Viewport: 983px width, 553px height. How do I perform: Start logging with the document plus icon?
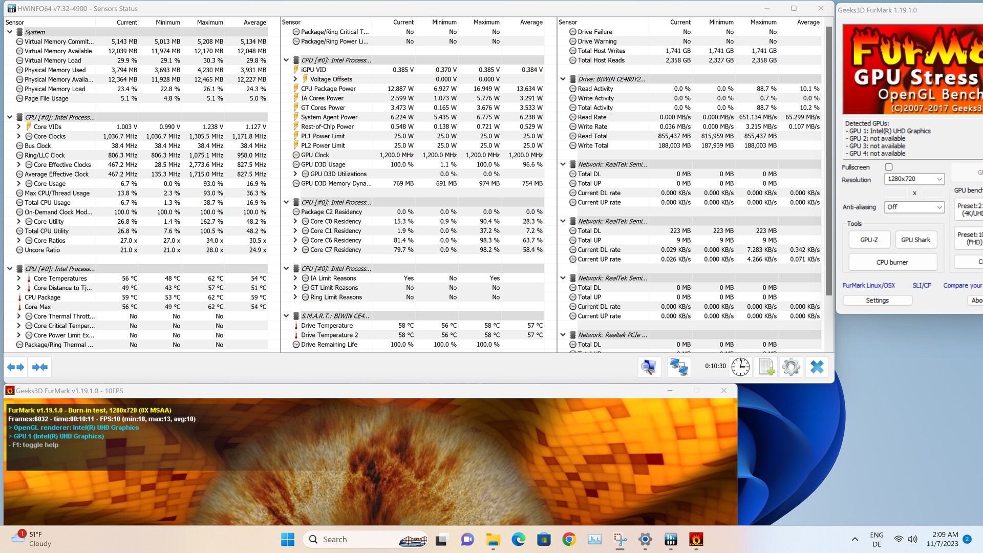(x=766, y=367)
